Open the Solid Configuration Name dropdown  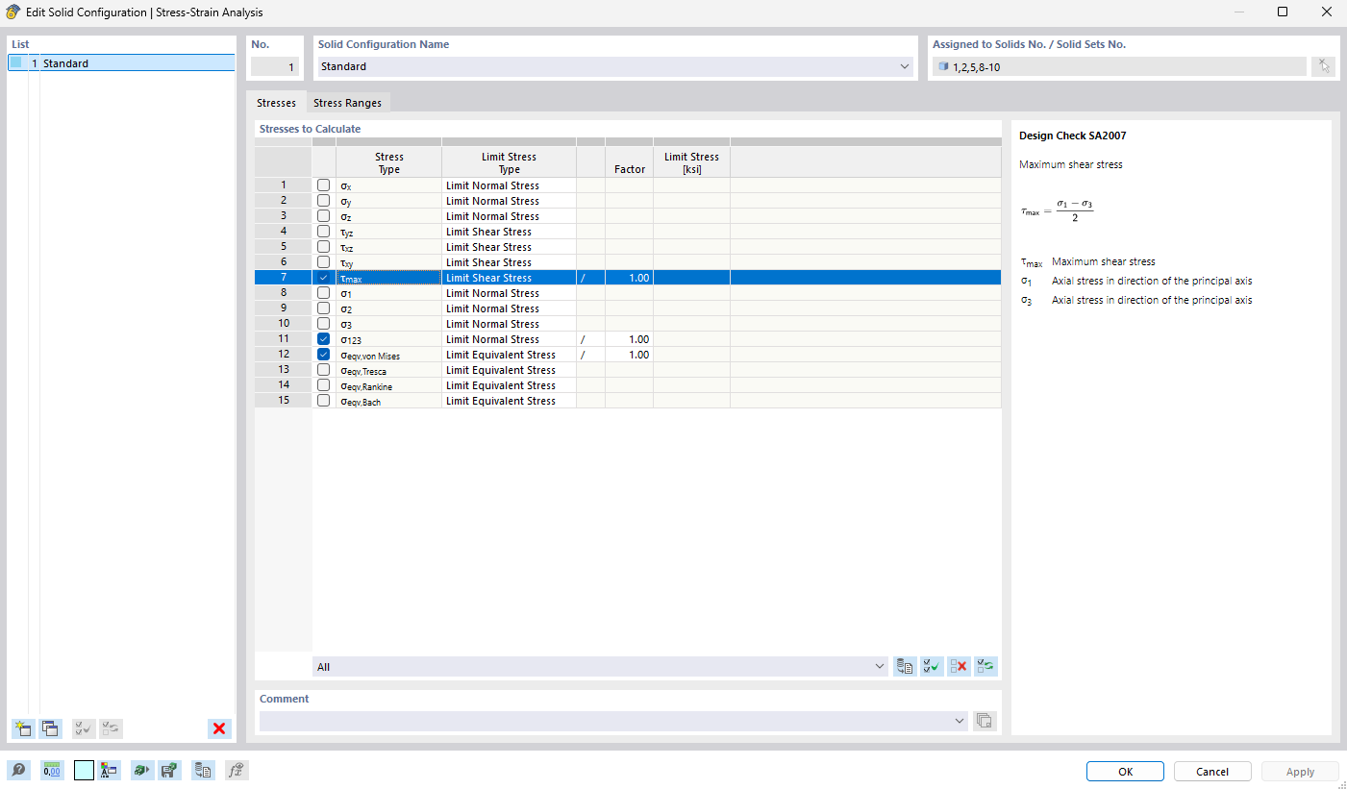click(903, 66)
